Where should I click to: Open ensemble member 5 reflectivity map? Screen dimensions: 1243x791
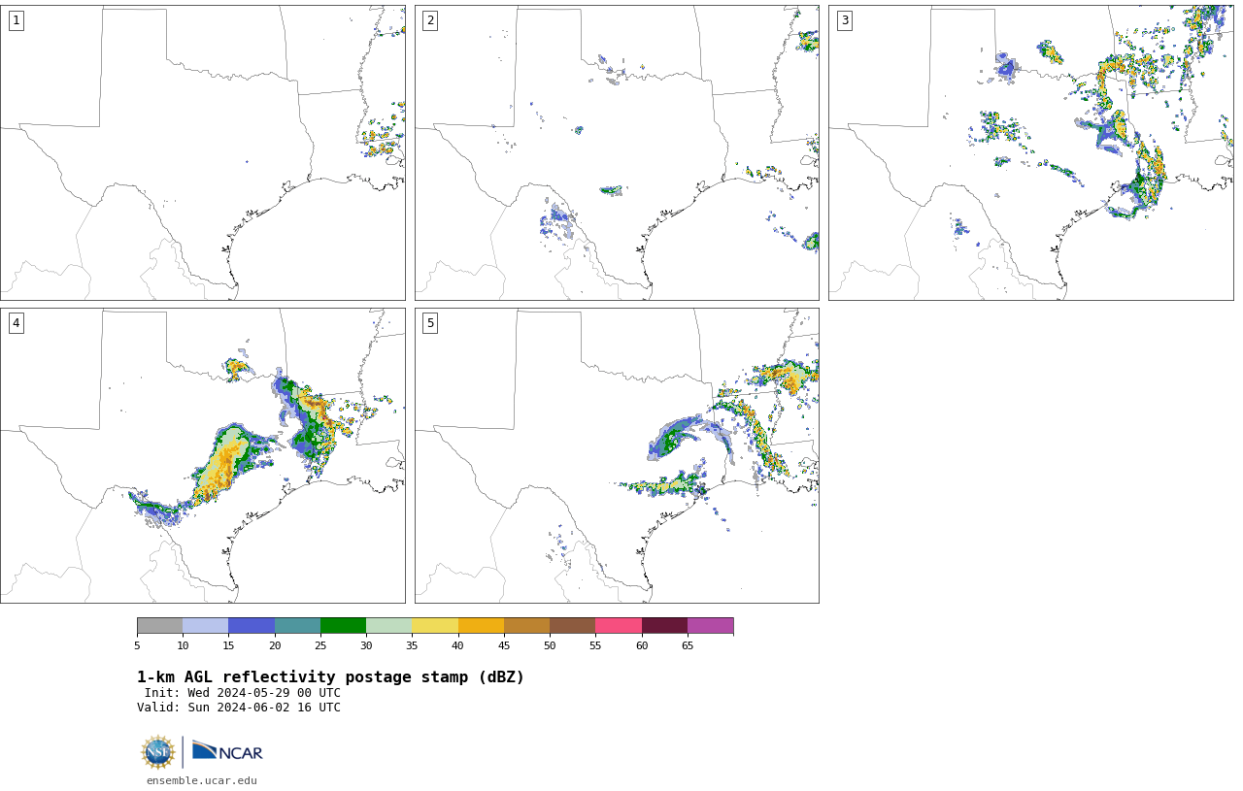(x=617, y=455)
